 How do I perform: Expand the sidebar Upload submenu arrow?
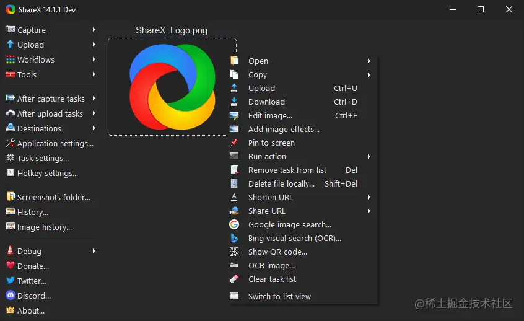coord(94,45)
